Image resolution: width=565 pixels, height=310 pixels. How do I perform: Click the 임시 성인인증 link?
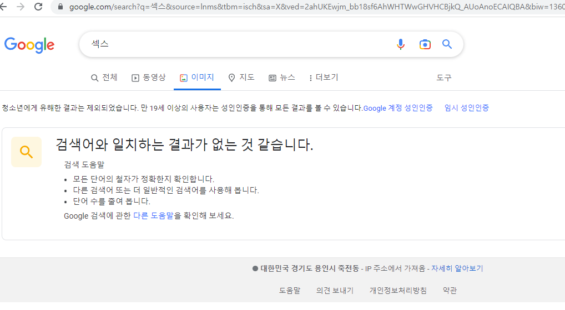[x=466, y=108]
